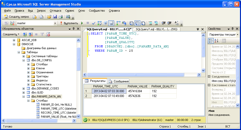Click the Выполнить execute button
Viewport: 241px width, 130px height.
click(x=69, y=23)
